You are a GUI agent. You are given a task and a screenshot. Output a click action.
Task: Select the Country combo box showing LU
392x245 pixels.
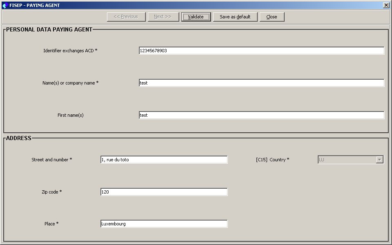pyautogui.click(x=347, y=160)
